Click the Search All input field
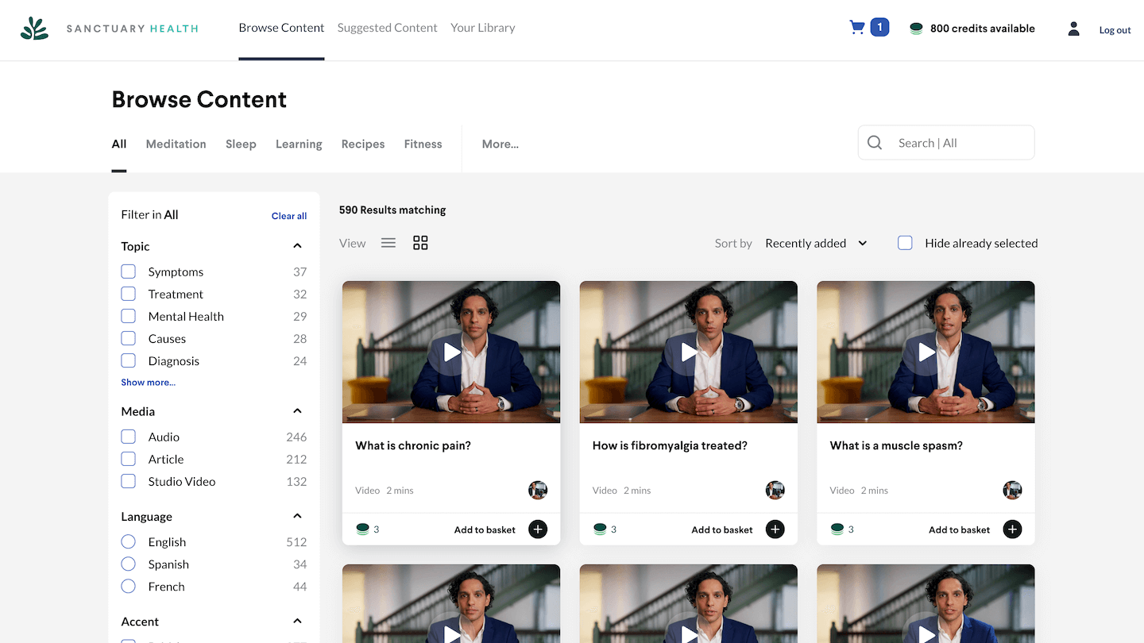This screenshot has height=643, width=1144. tap(957, 143)
